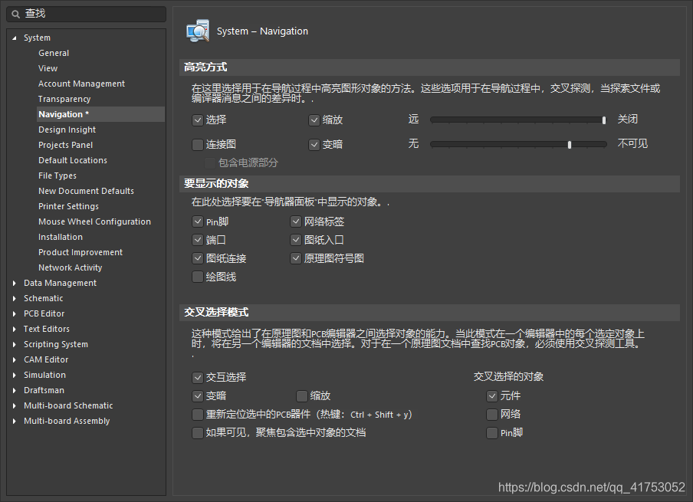Collapse the System category
Viewport: 693px width, 502px height.
[x=13, y=37]
